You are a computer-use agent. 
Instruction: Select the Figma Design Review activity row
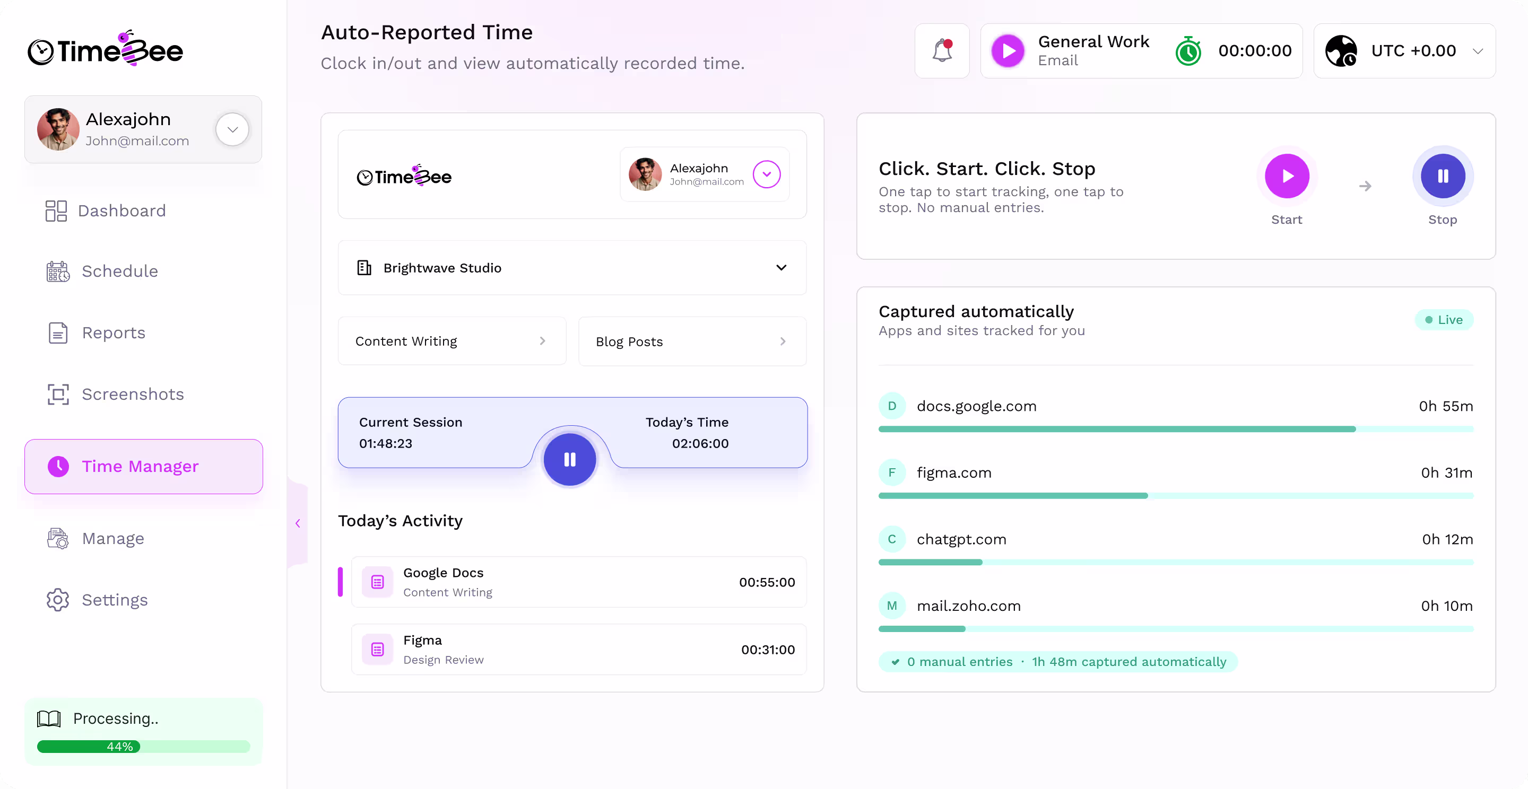pyautogui.click(x=579, y=650)
